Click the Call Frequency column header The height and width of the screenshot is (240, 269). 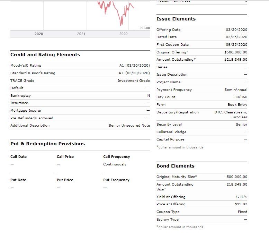coord(117,157)
